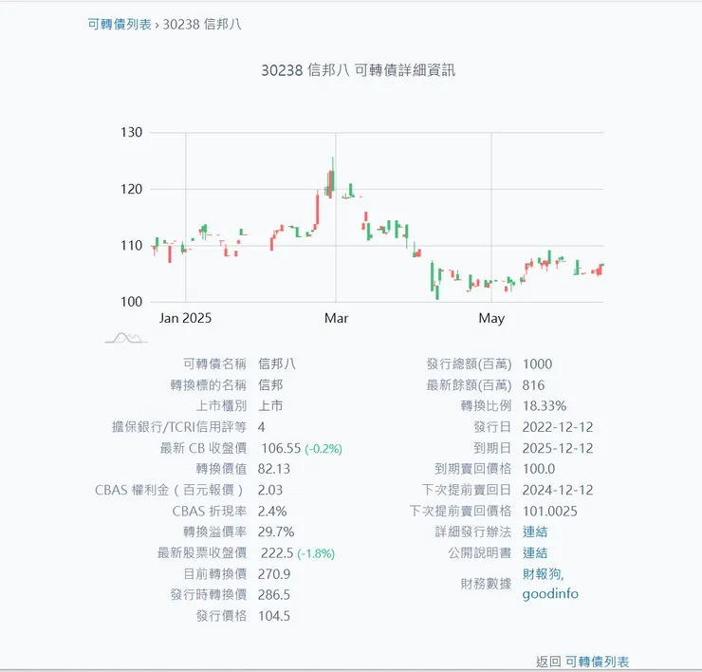The height and width of the screenshot is (672, 702).
Task: Click the 轉換價值 value 82.13
Action: [274, 469]
